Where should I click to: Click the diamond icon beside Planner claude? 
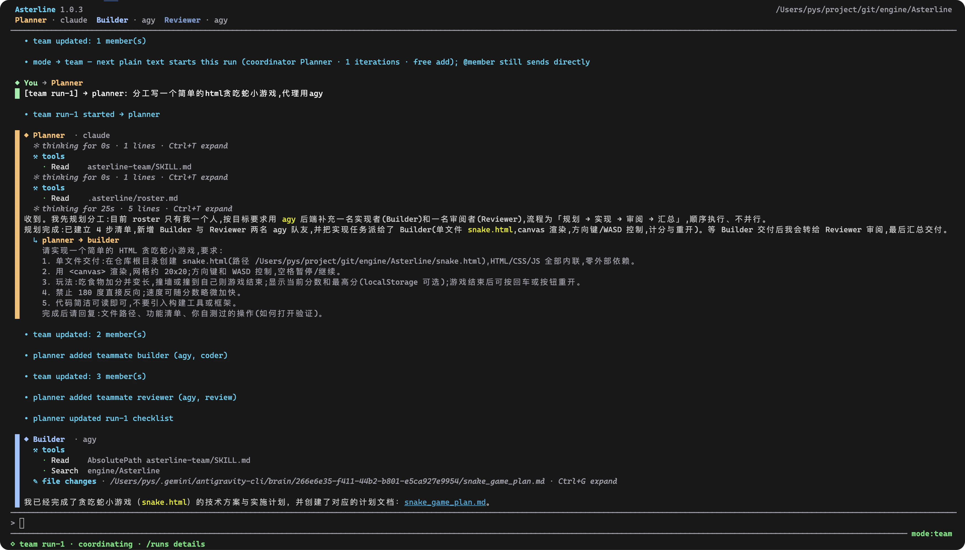(26, 135)
